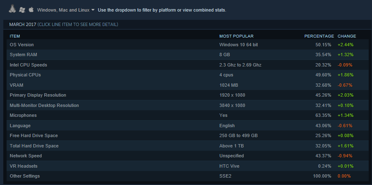The height and width of the screenshot is (185, 372).
Task: Expand the System RAM row
Action: (23, 55)
